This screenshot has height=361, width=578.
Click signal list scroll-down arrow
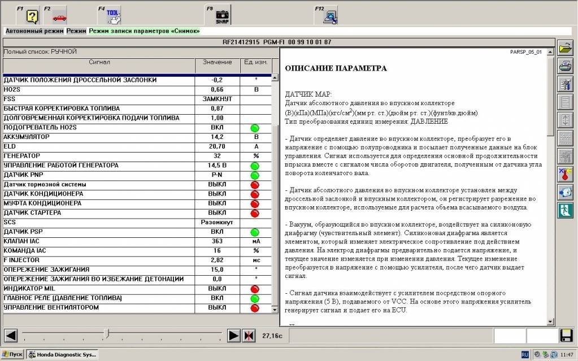(275, 310)
